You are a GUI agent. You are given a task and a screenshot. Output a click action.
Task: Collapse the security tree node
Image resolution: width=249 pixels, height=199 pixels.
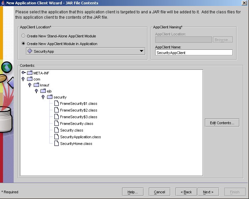click(x=43, y=97)
